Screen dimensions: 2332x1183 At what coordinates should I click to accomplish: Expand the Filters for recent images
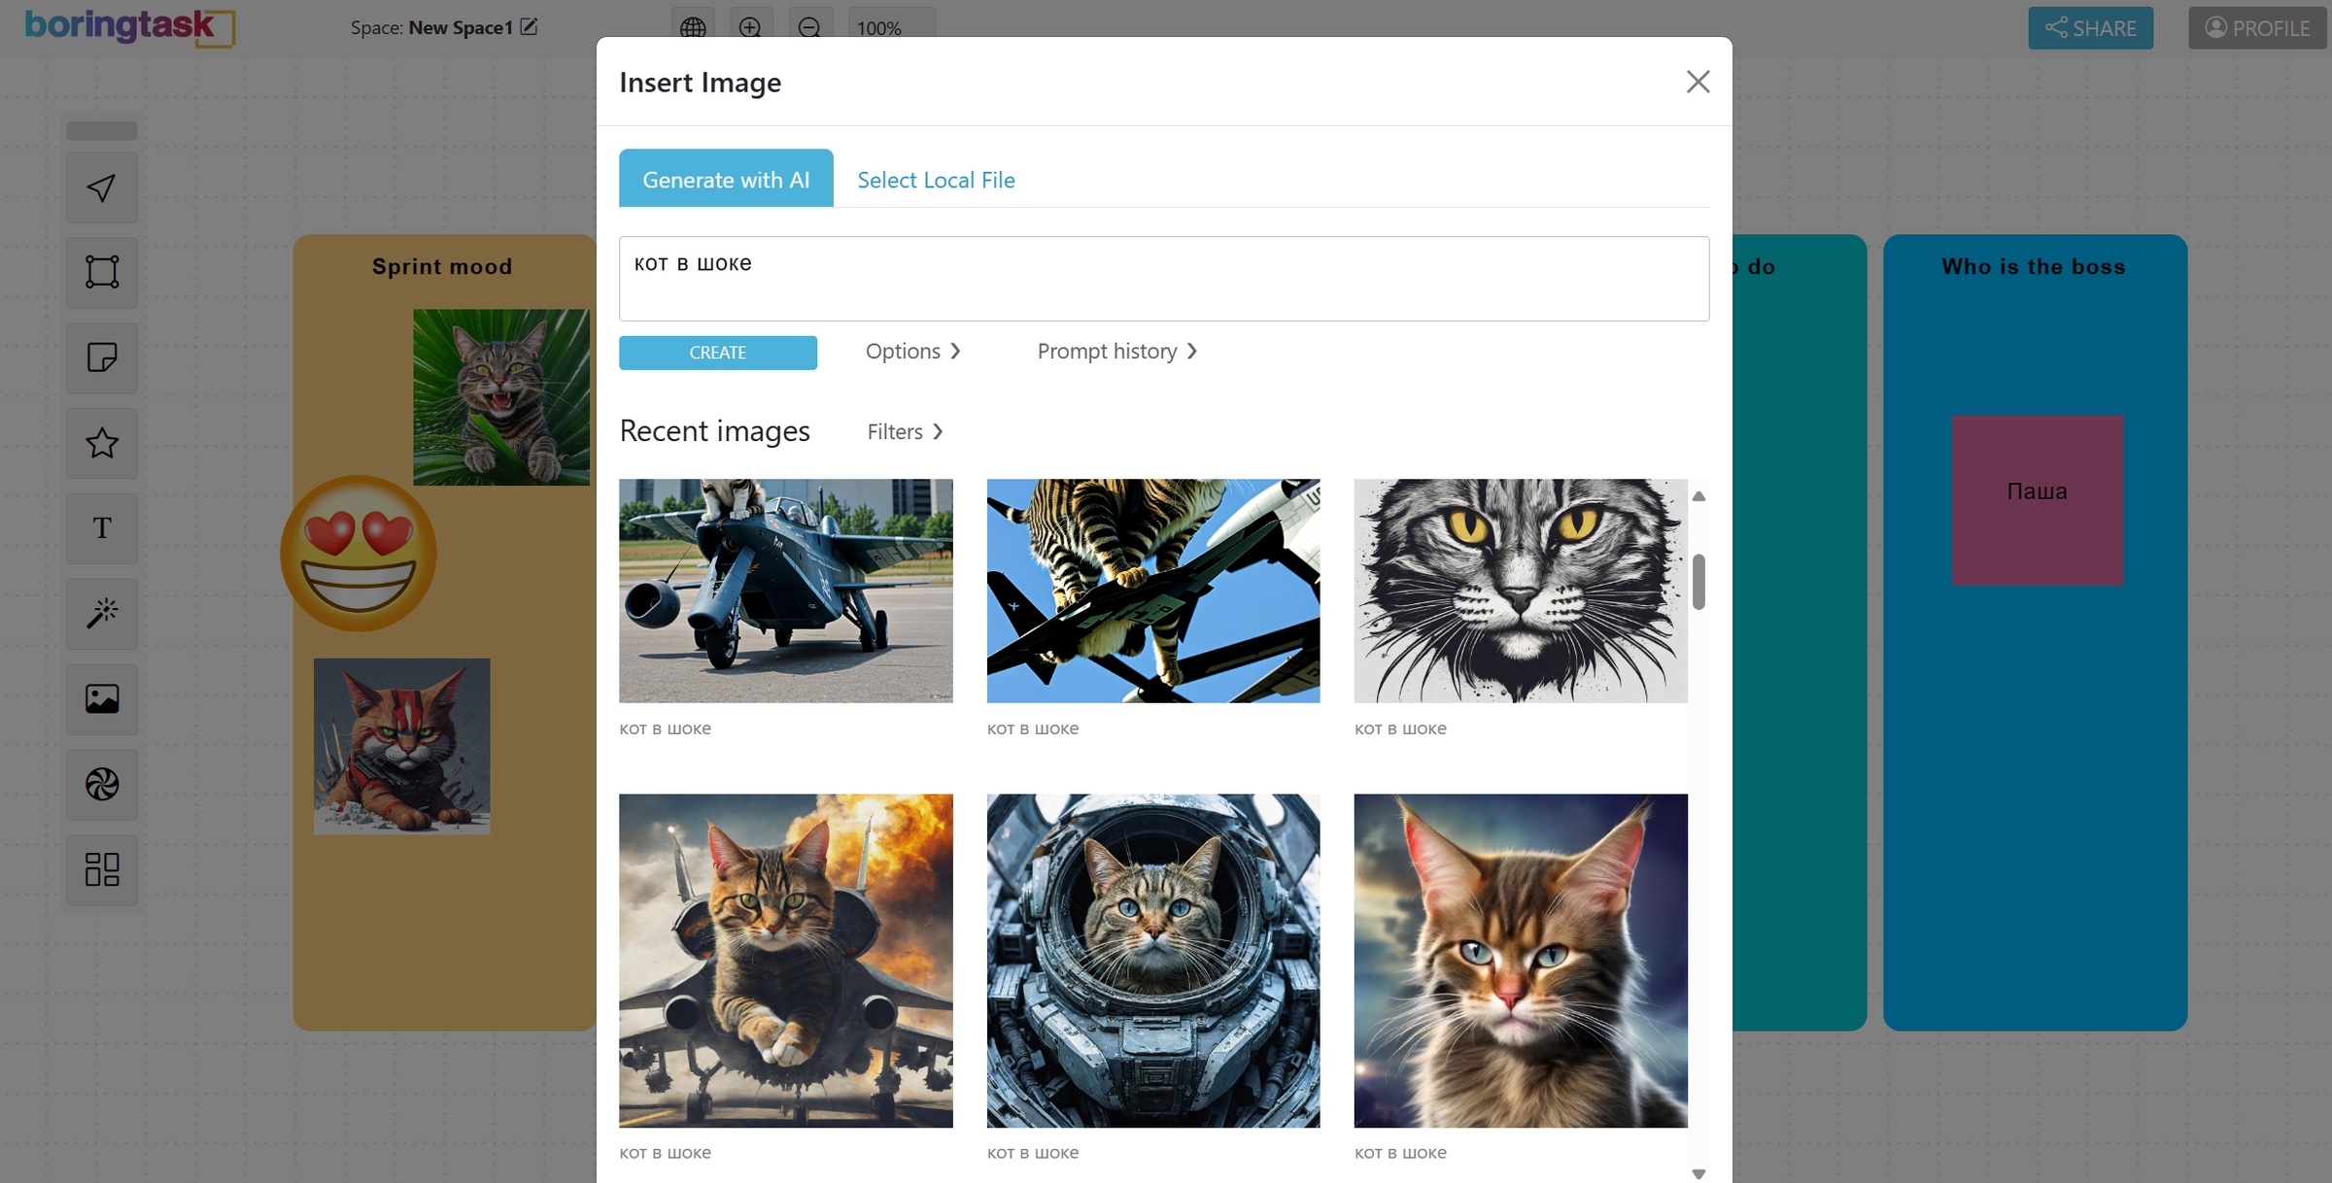click(905, 431)
